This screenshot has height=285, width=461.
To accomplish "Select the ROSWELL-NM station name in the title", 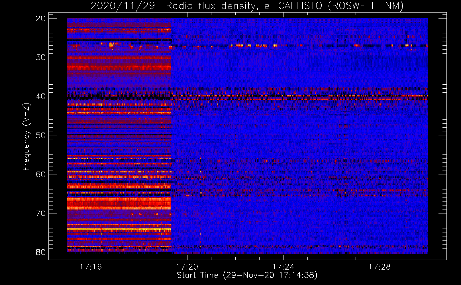I will (366, 6).
